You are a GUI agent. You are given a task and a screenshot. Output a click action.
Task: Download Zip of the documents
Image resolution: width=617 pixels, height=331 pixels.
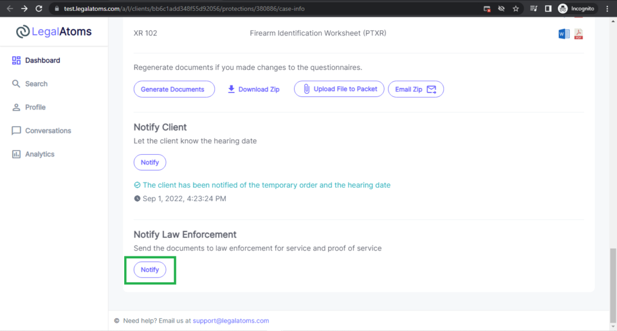[x=254, y=89]
